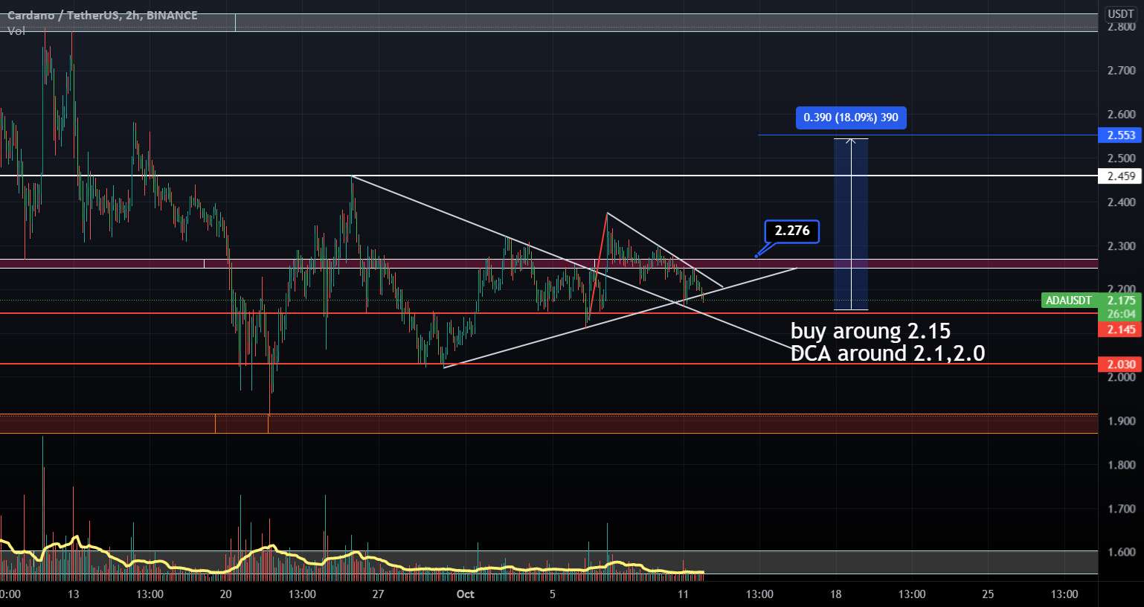The width and height of the screenshot is (1144, 607).
Task: Click the 25 date on time axis
Action: pyautogui.click(x=989, y=594)
